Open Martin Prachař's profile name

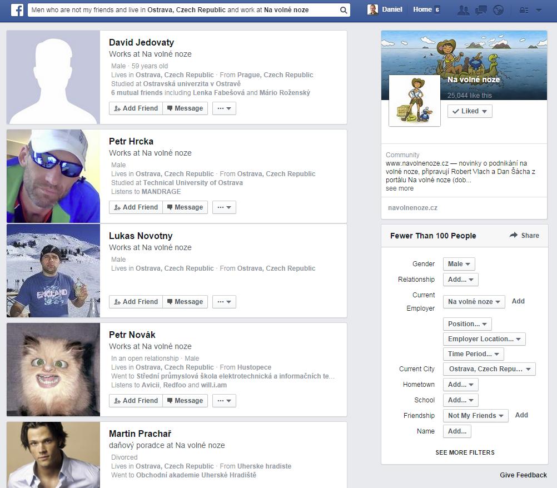click(140, 434)
